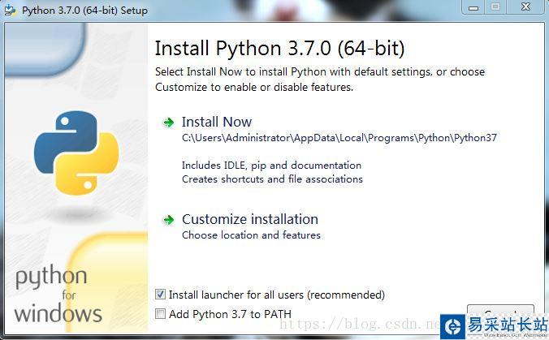Start installation with Install Now
This screenshot has height=340, width=549.
pos(216,123)
